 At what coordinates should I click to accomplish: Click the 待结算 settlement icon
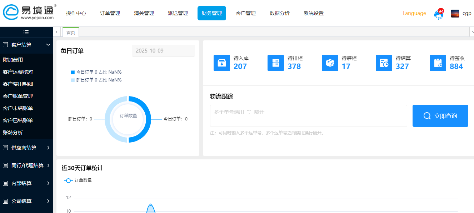[384, 63]
